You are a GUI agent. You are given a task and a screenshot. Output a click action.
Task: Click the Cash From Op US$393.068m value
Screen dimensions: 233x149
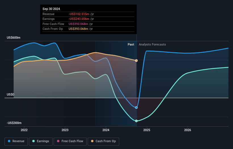[78, 29]
